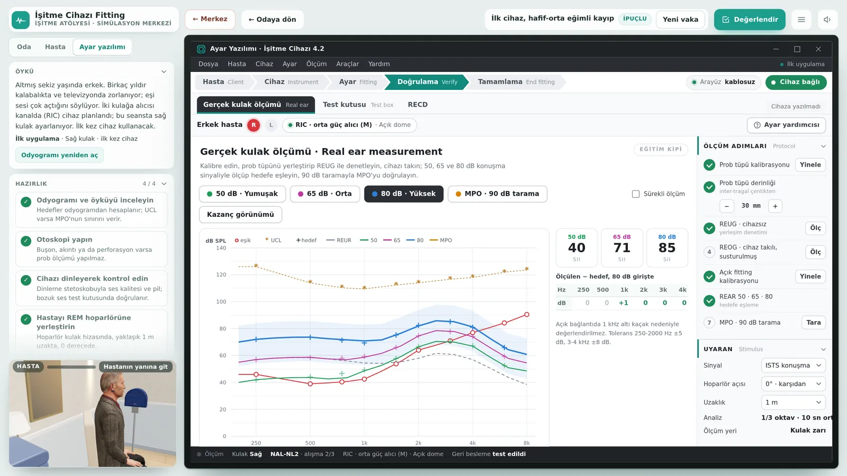
Task: Select the right ear R icon
Action: pos(254,125)
